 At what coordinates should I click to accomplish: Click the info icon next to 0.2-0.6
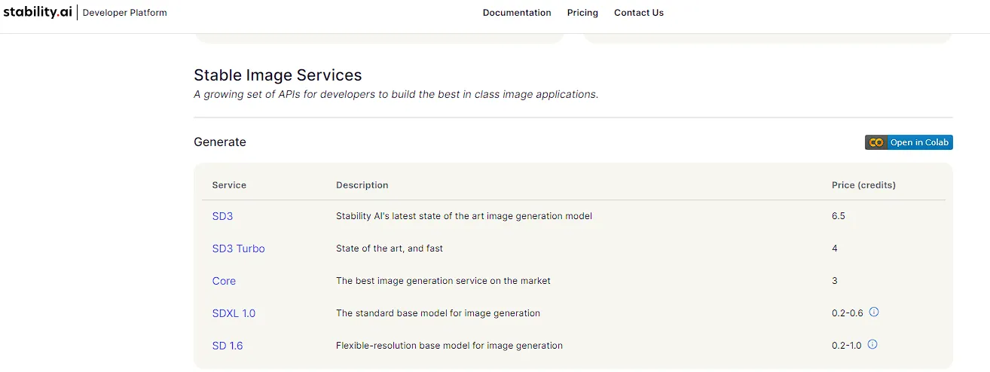pyautogui.click(x=874, y=312)
